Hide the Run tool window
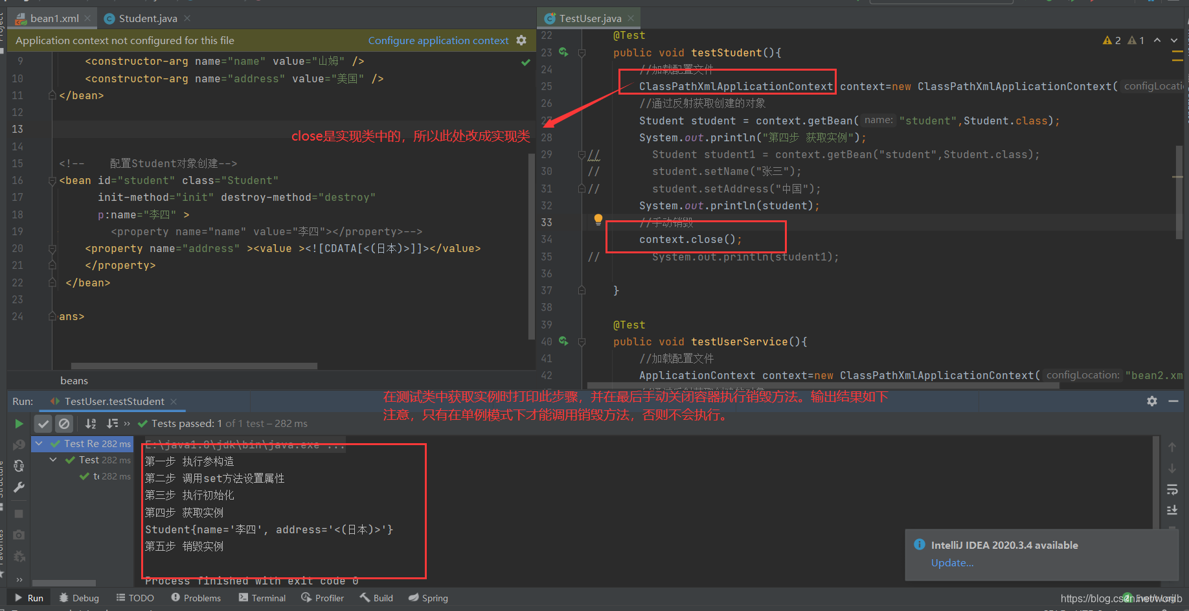1189x611 pixels. (1173, 401)
